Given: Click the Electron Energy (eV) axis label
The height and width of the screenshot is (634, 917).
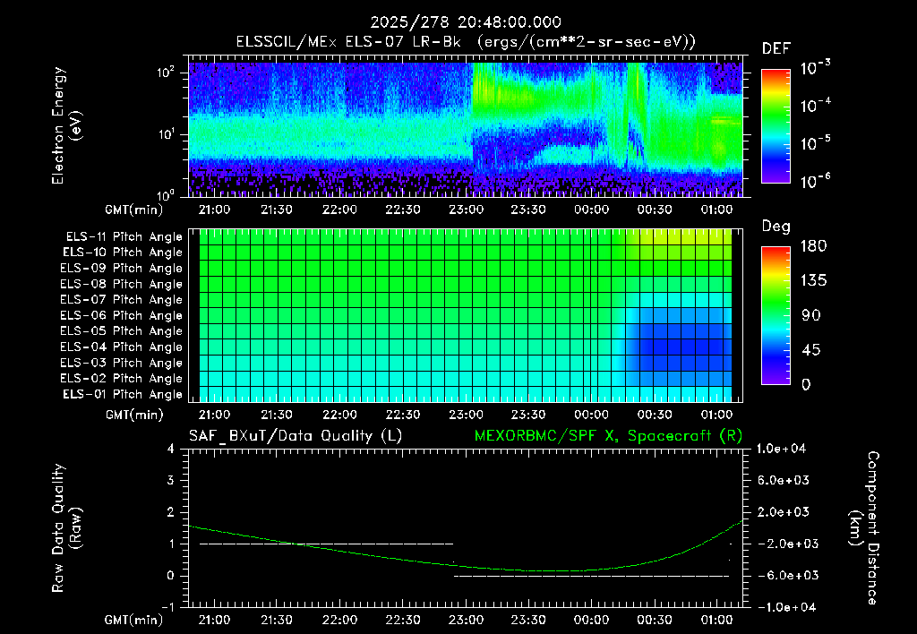Looking at the screenshot, I should (x=66, y=125).
